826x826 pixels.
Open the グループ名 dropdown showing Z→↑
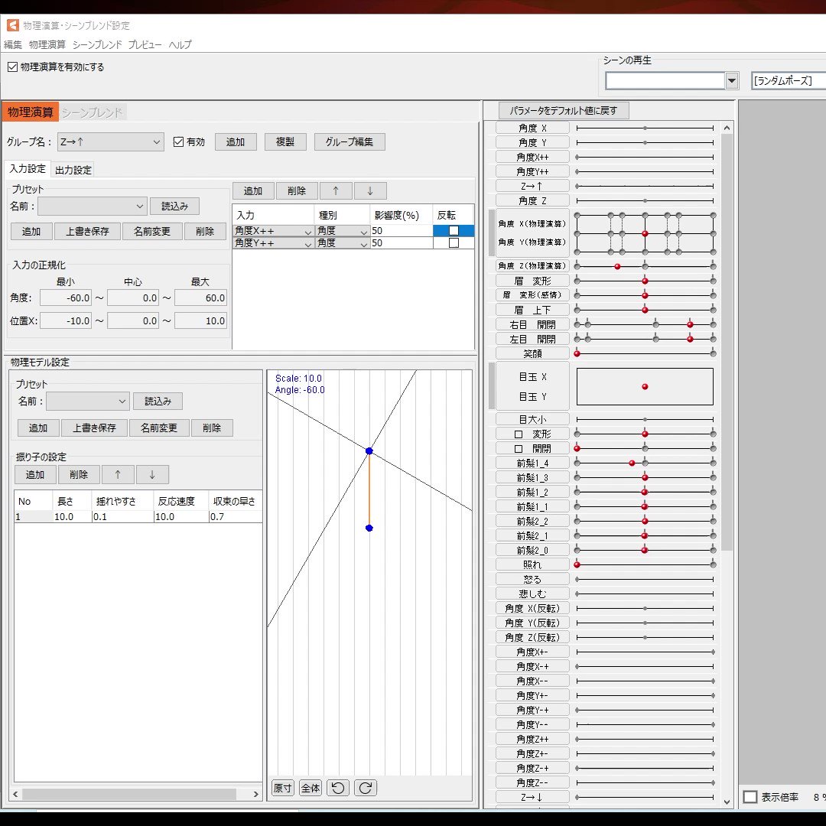pos(110,141)
